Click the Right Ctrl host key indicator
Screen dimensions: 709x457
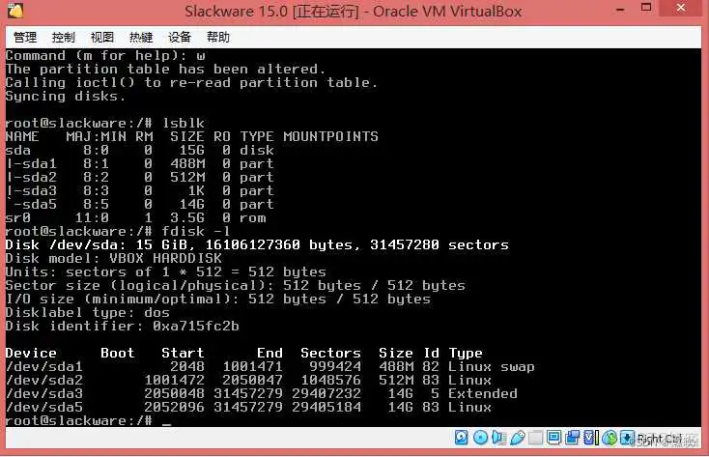click(x=660, y=439)
